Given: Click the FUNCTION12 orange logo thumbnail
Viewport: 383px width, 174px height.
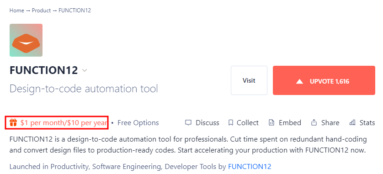Looking at the screenshot, I should [x=26, y=40].
